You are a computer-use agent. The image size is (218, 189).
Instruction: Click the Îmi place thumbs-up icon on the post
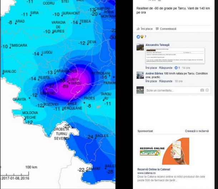[x=138, y=29]
